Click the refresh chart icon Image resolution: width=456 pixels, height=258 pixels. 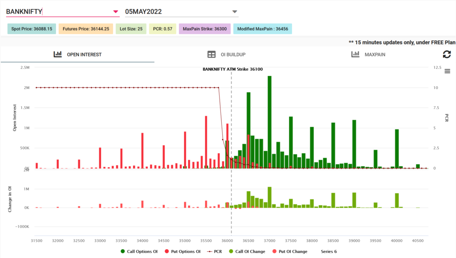click(x=447, y=54)
